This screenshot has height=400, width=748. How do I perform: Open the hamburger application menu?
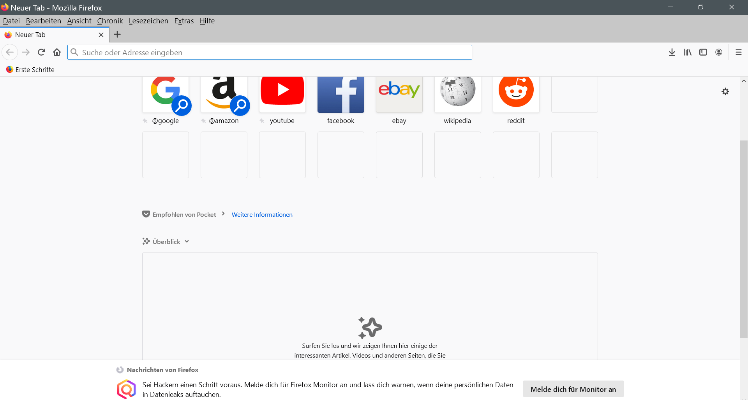tap(738, 52)
